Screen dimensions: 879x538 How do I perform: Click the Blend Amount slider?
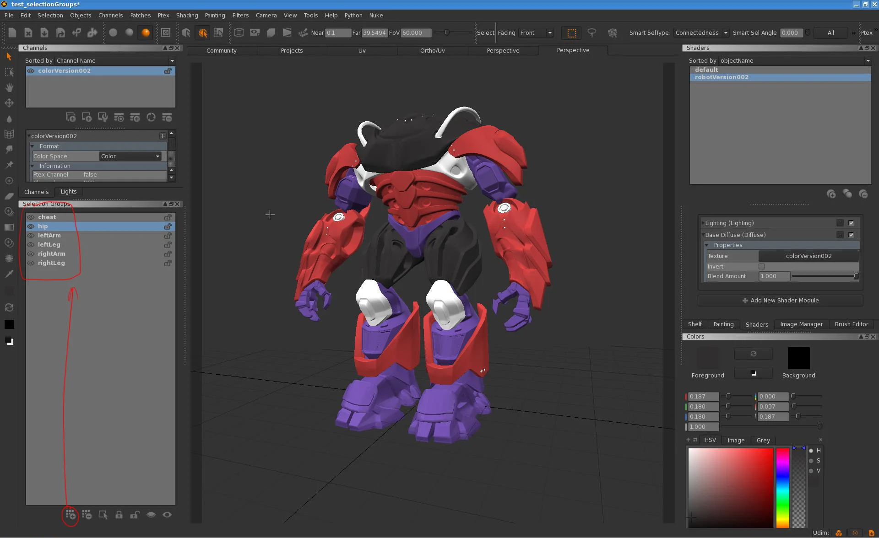(x=825, y=276)
